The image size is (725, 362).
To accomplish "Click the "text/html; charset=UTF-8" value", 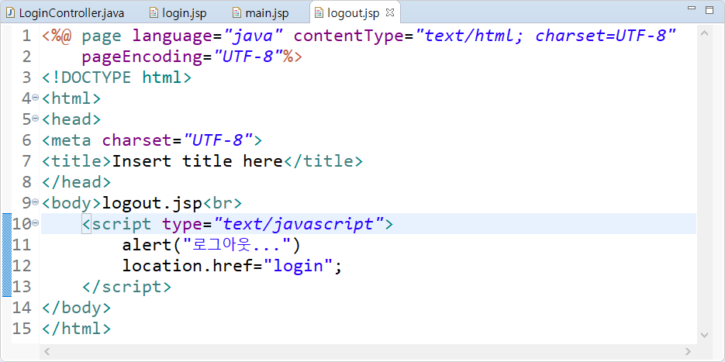I will click(546, 36).
